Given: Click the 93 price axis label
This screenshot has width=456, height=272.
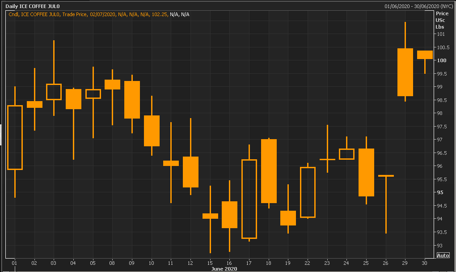Looking at the screenshot, I should click(x=440, y=246).
